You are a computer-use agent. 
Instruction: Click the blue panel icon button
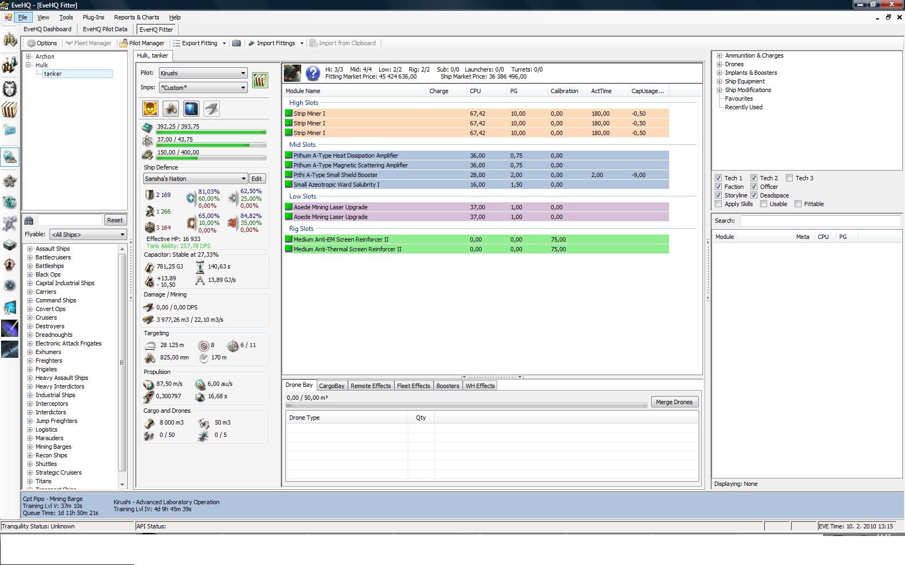point(191,109)
